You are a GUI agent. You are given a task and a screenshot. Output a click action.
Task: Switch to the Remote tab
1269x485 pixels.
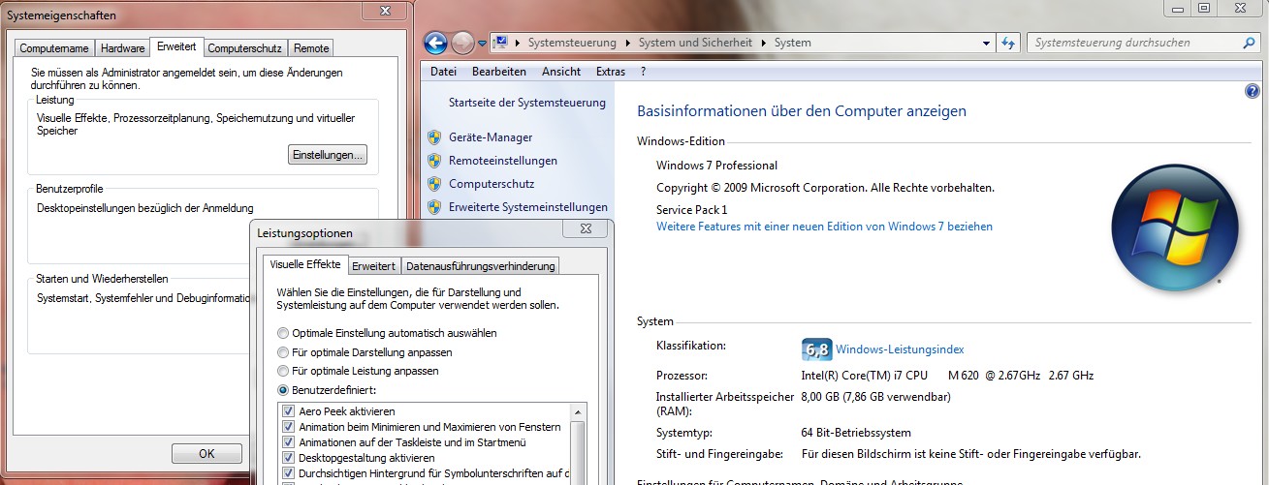[x=311, y=47]
